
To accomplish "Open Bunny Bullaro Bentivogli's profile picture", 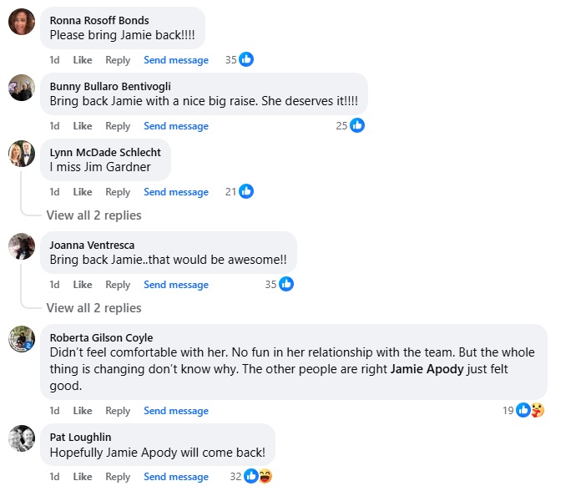I will point(22,87).
